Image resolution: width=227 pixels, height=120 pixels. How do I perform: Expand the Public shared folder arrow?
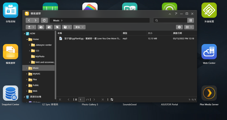27,85
